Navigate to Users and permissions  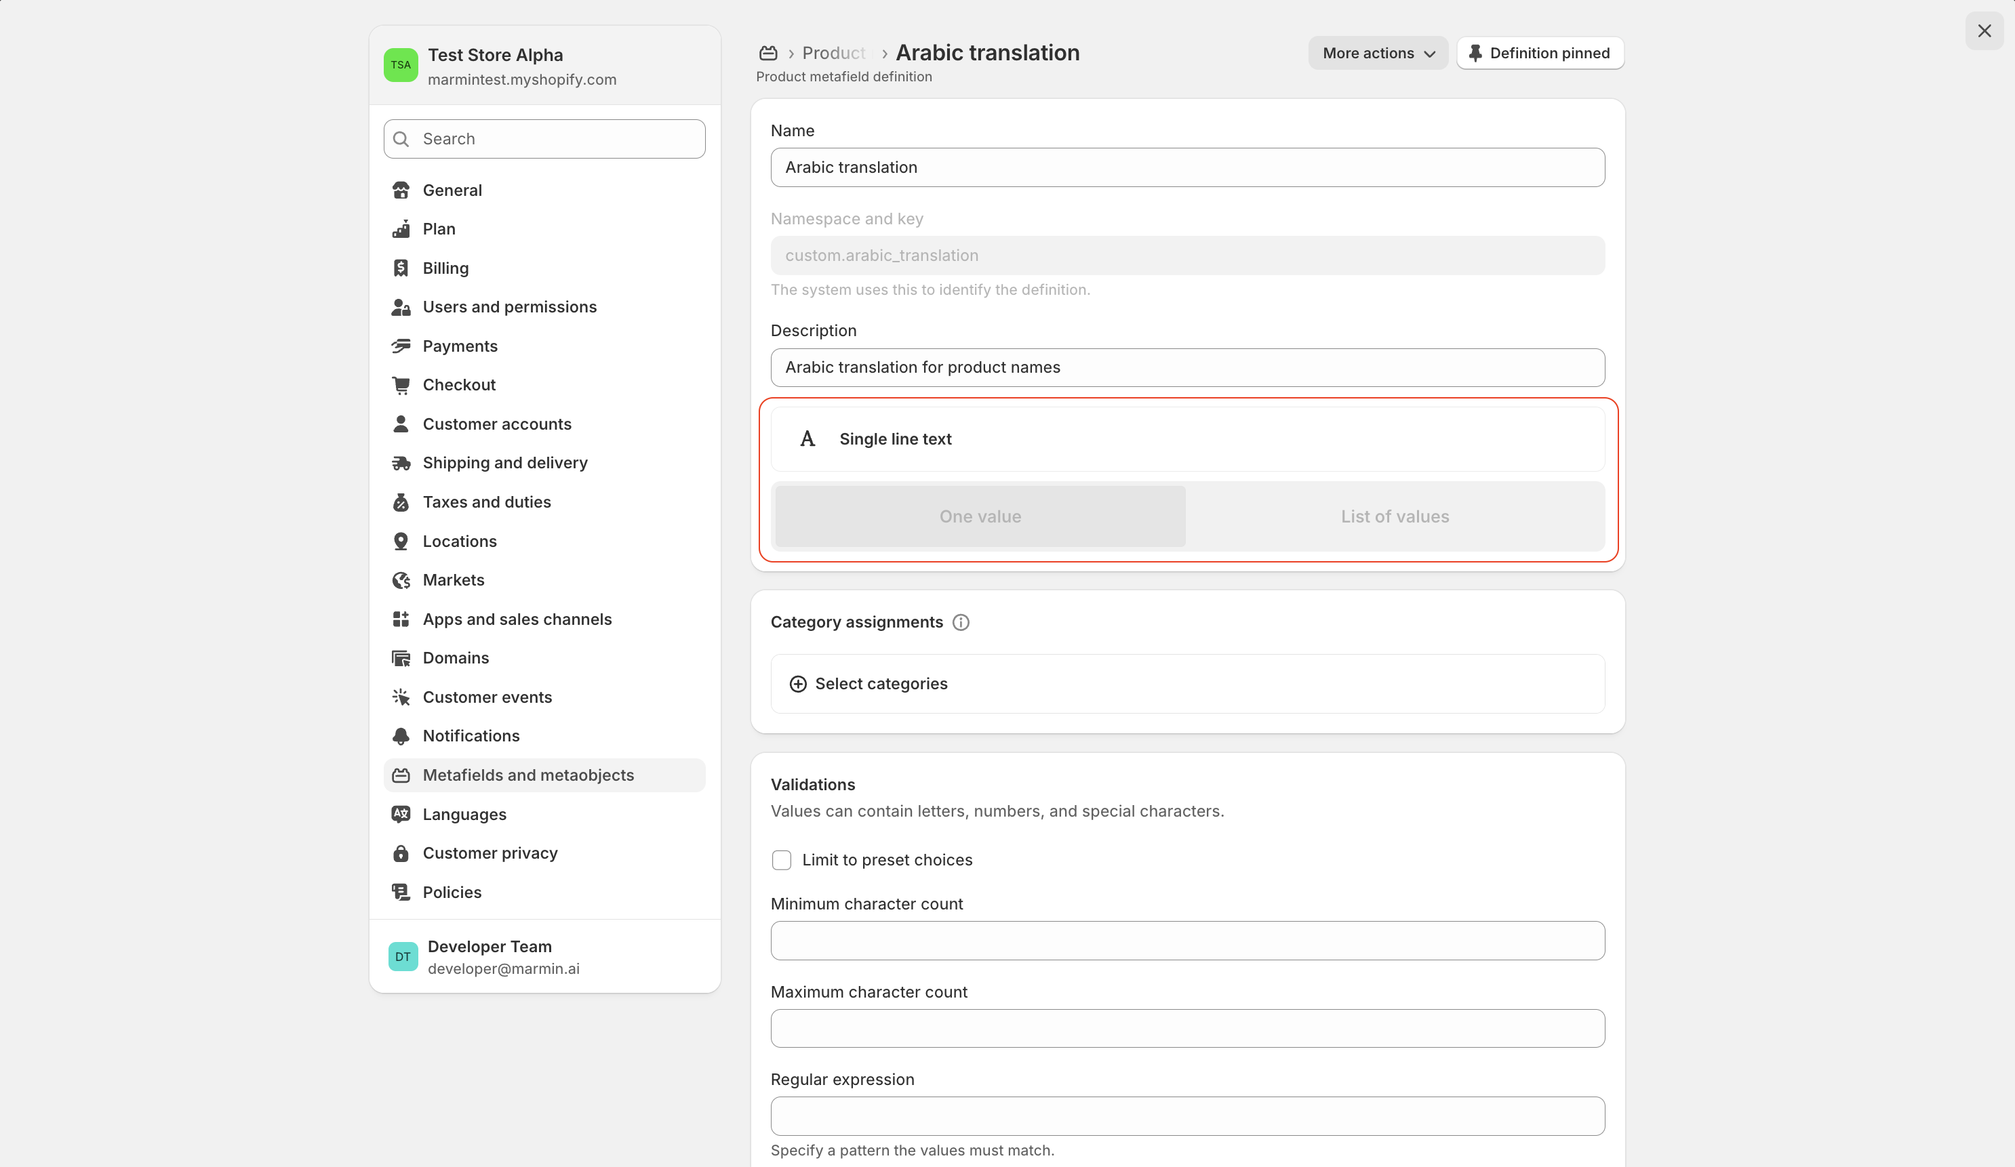[508, 307]
